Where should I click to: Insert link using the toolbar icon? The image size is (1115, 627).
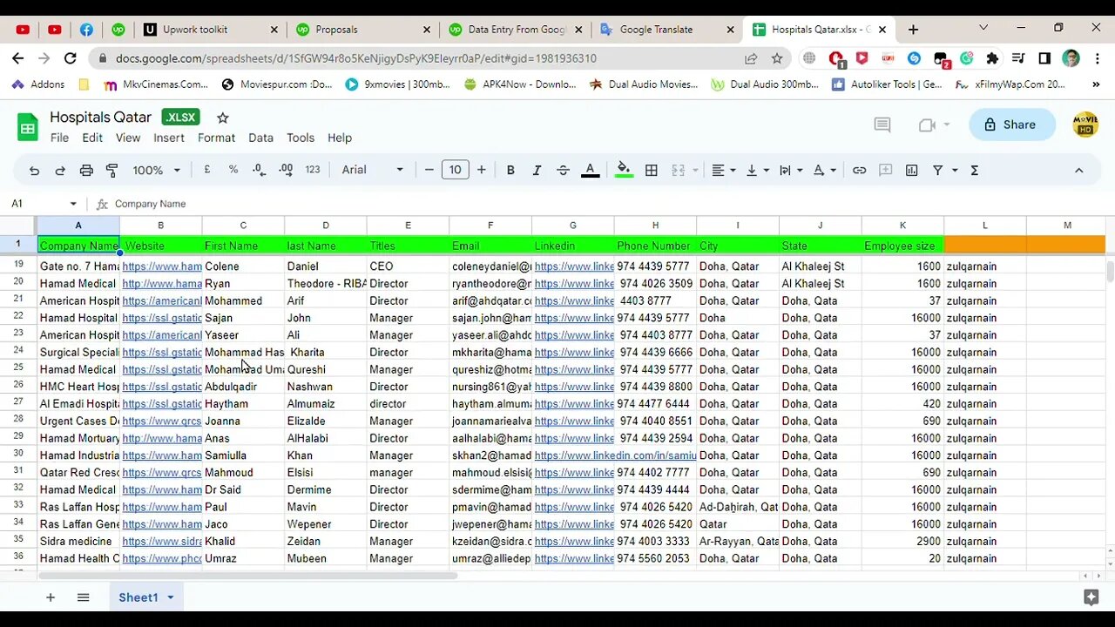(859, 171)
